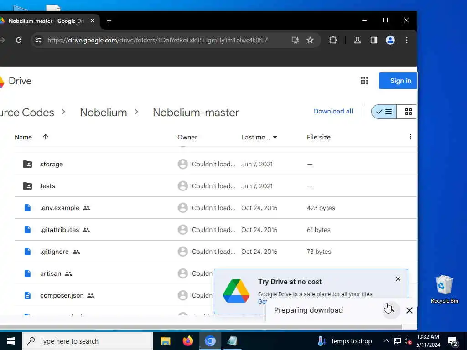Select the artisan file name
Viewport: 467px width, 350px height.
[51, 273]
